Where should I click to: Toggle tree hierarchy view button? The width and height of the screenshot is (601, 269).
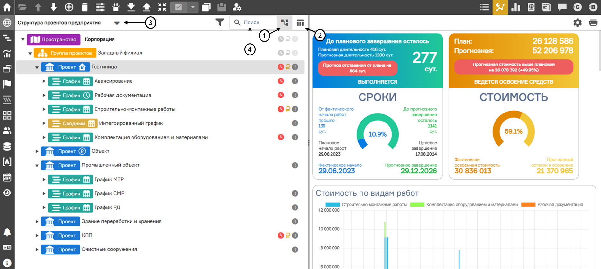point(285,22)
